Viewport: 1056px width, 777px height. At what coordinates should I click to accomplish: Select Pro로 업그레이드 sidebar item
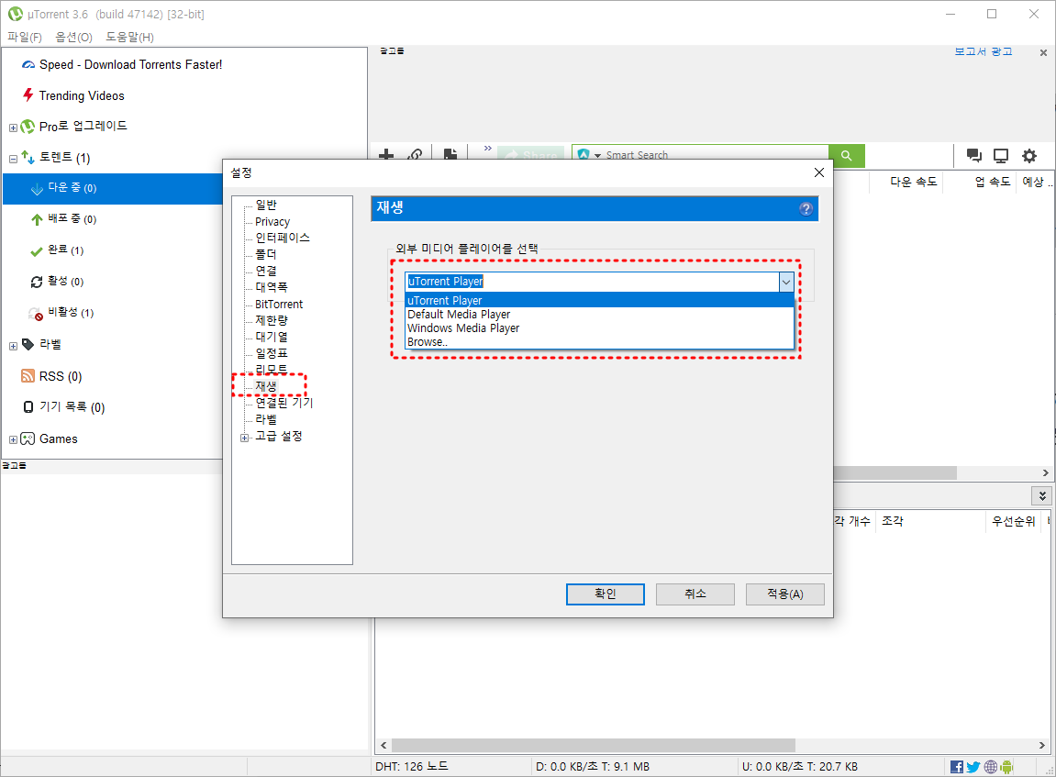coord(83,126)
